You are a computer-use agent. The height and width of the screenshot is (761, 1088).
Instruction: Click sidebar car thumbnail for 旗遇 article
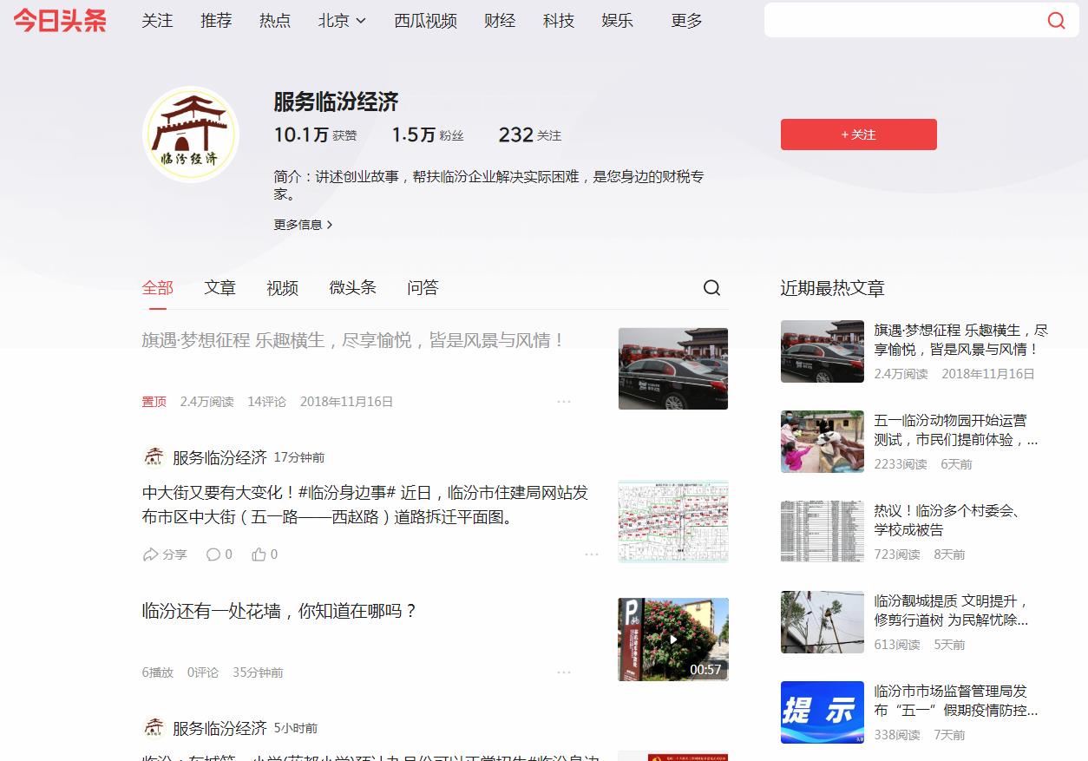click(823, 351)
